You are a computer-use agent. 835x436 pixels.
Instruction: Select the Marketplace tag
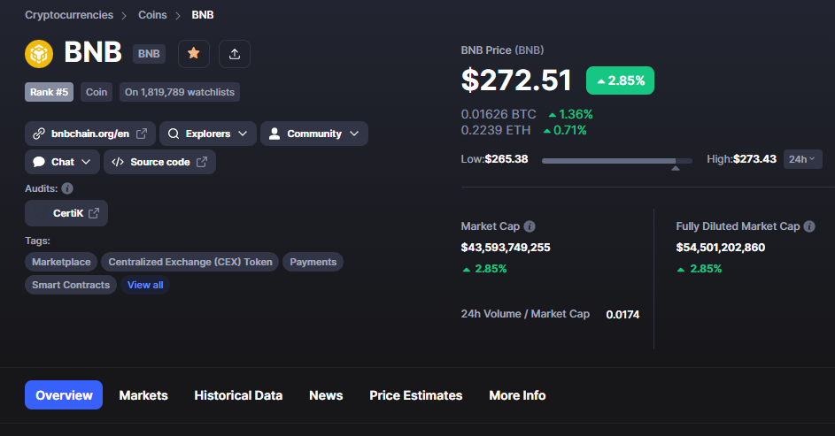61,262
